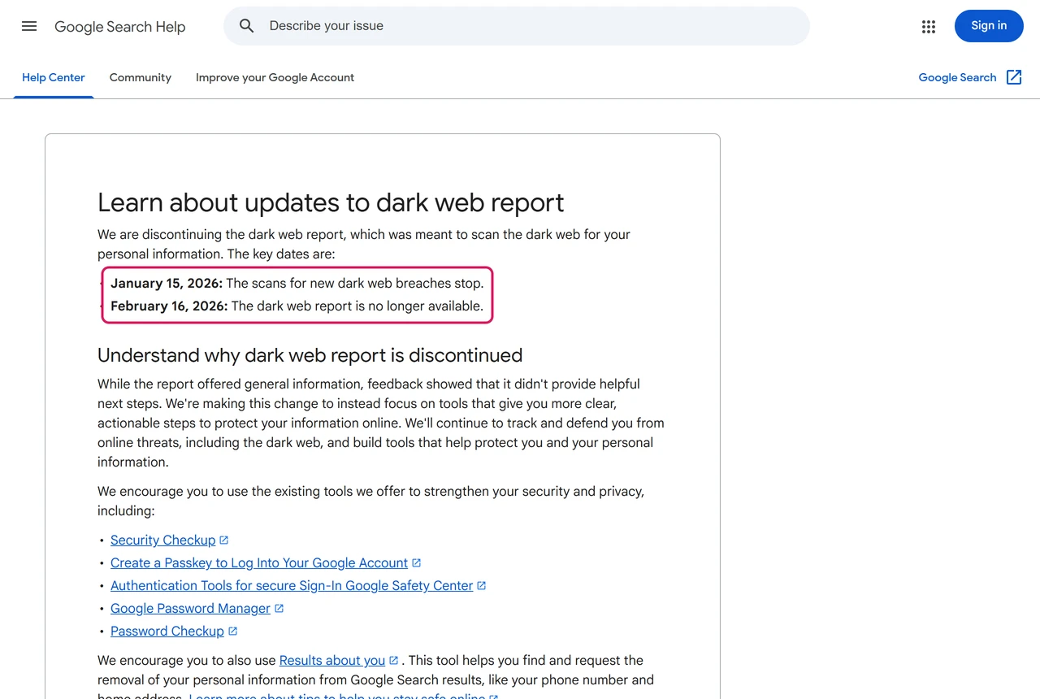The height and width of the screenshot is (699, 1040).
Task: Open the Google Password Manager link
Action: tap(190, 608)
